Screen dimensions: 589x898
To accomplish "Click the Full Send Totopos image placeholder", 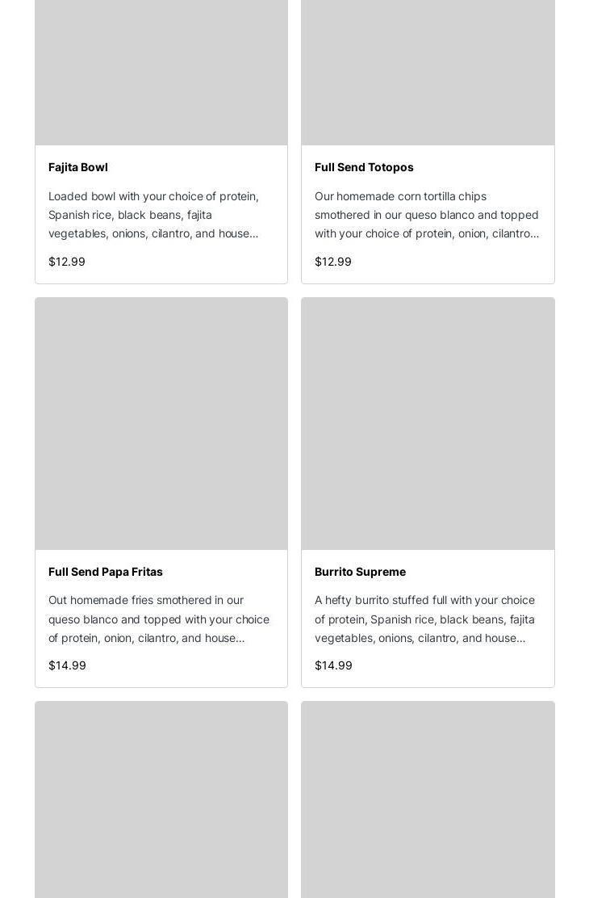I will point(428,73).
